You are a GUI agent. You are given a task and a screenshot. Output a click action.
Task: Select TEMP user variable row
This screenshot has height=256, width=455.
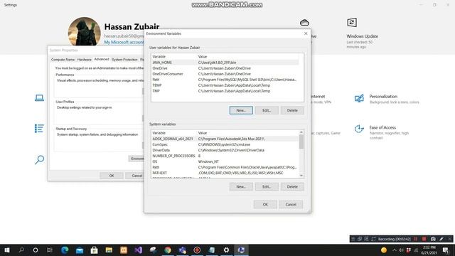pyautogui.click(x=225, y=85)
